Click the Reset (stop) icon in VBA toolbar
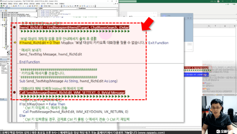The width and height of the screenshot is (237, 134). (x=28, y=6)
